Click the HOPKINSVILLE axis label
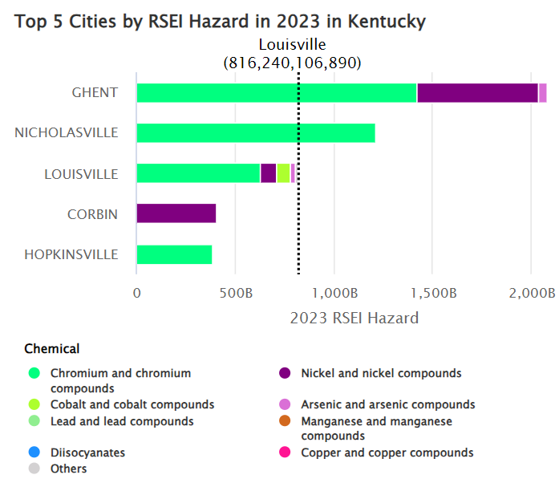 point(71,254)
